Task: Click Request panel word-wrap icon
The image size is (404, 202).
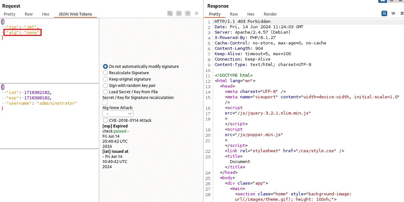Action: tap(179, 14)
